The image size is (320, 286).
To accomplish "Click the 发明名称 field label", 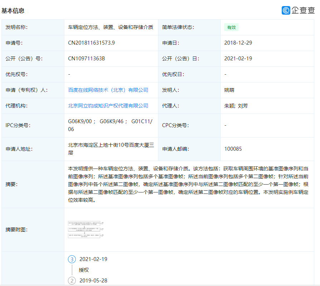I will click(16, 27).
